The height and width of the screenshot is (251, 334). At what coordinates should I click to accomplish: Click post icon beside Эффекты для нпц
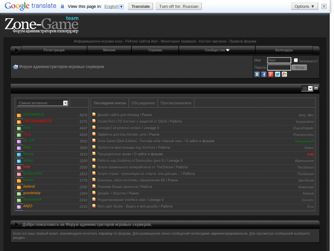click(94, 134)
